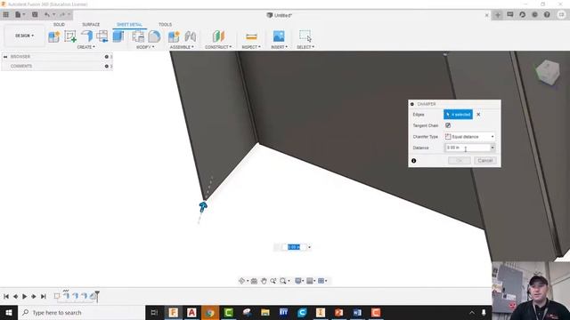Click the BROWSER panel options dot

(107, 57)
